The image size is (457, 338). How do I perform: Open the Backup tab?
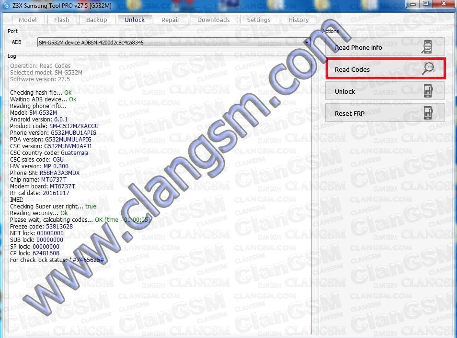pos(96,20)
